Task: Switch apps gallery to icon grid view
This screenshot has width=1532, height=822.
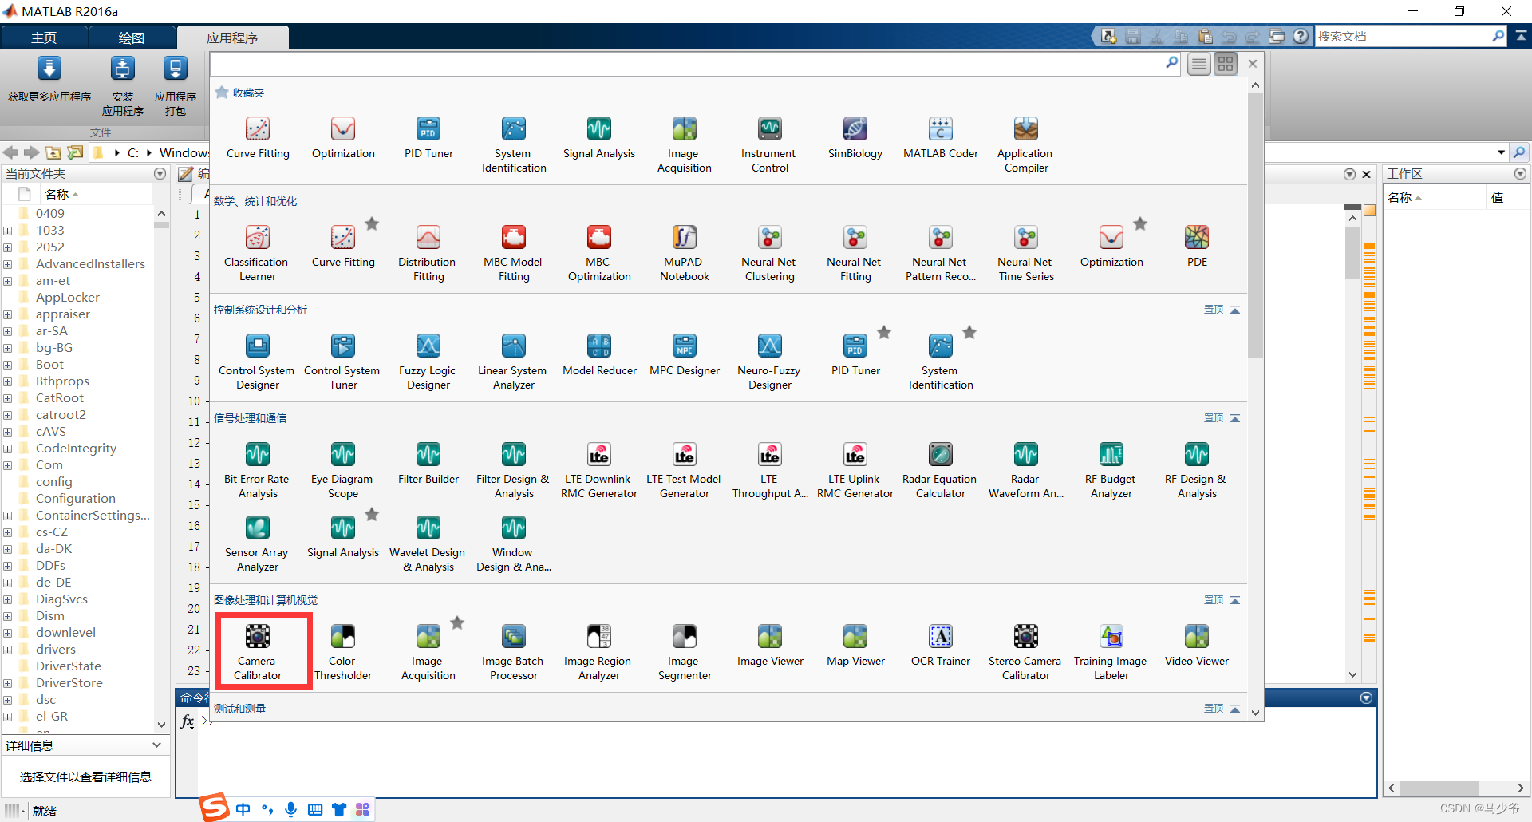Action: pos(1226,64)
